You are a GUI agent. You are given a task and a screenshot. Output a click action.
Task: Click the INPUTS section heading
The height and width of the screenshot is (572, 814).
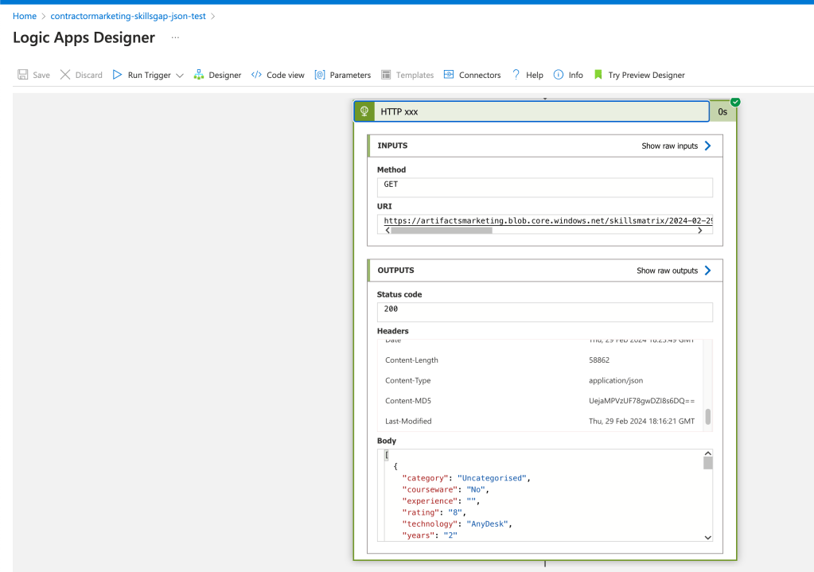[x=392, y=146]
